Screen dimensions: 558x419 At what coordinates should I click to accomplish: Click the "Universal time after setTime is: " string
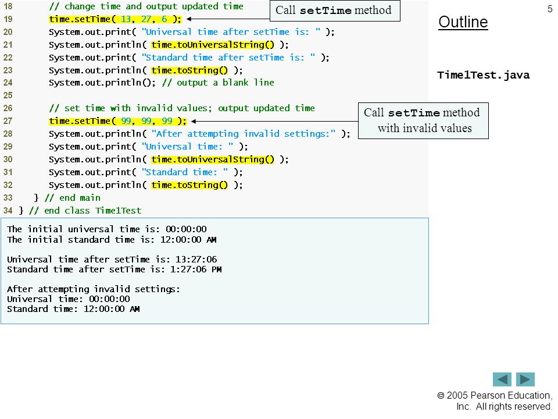[231, 32]
